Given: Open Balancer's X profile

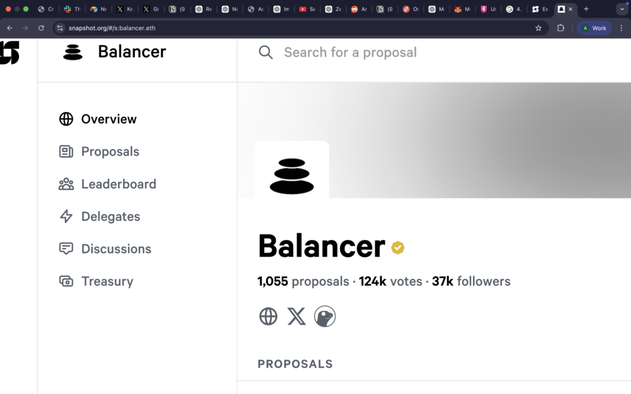Looking at the screenshot, I should pos(296,316).
